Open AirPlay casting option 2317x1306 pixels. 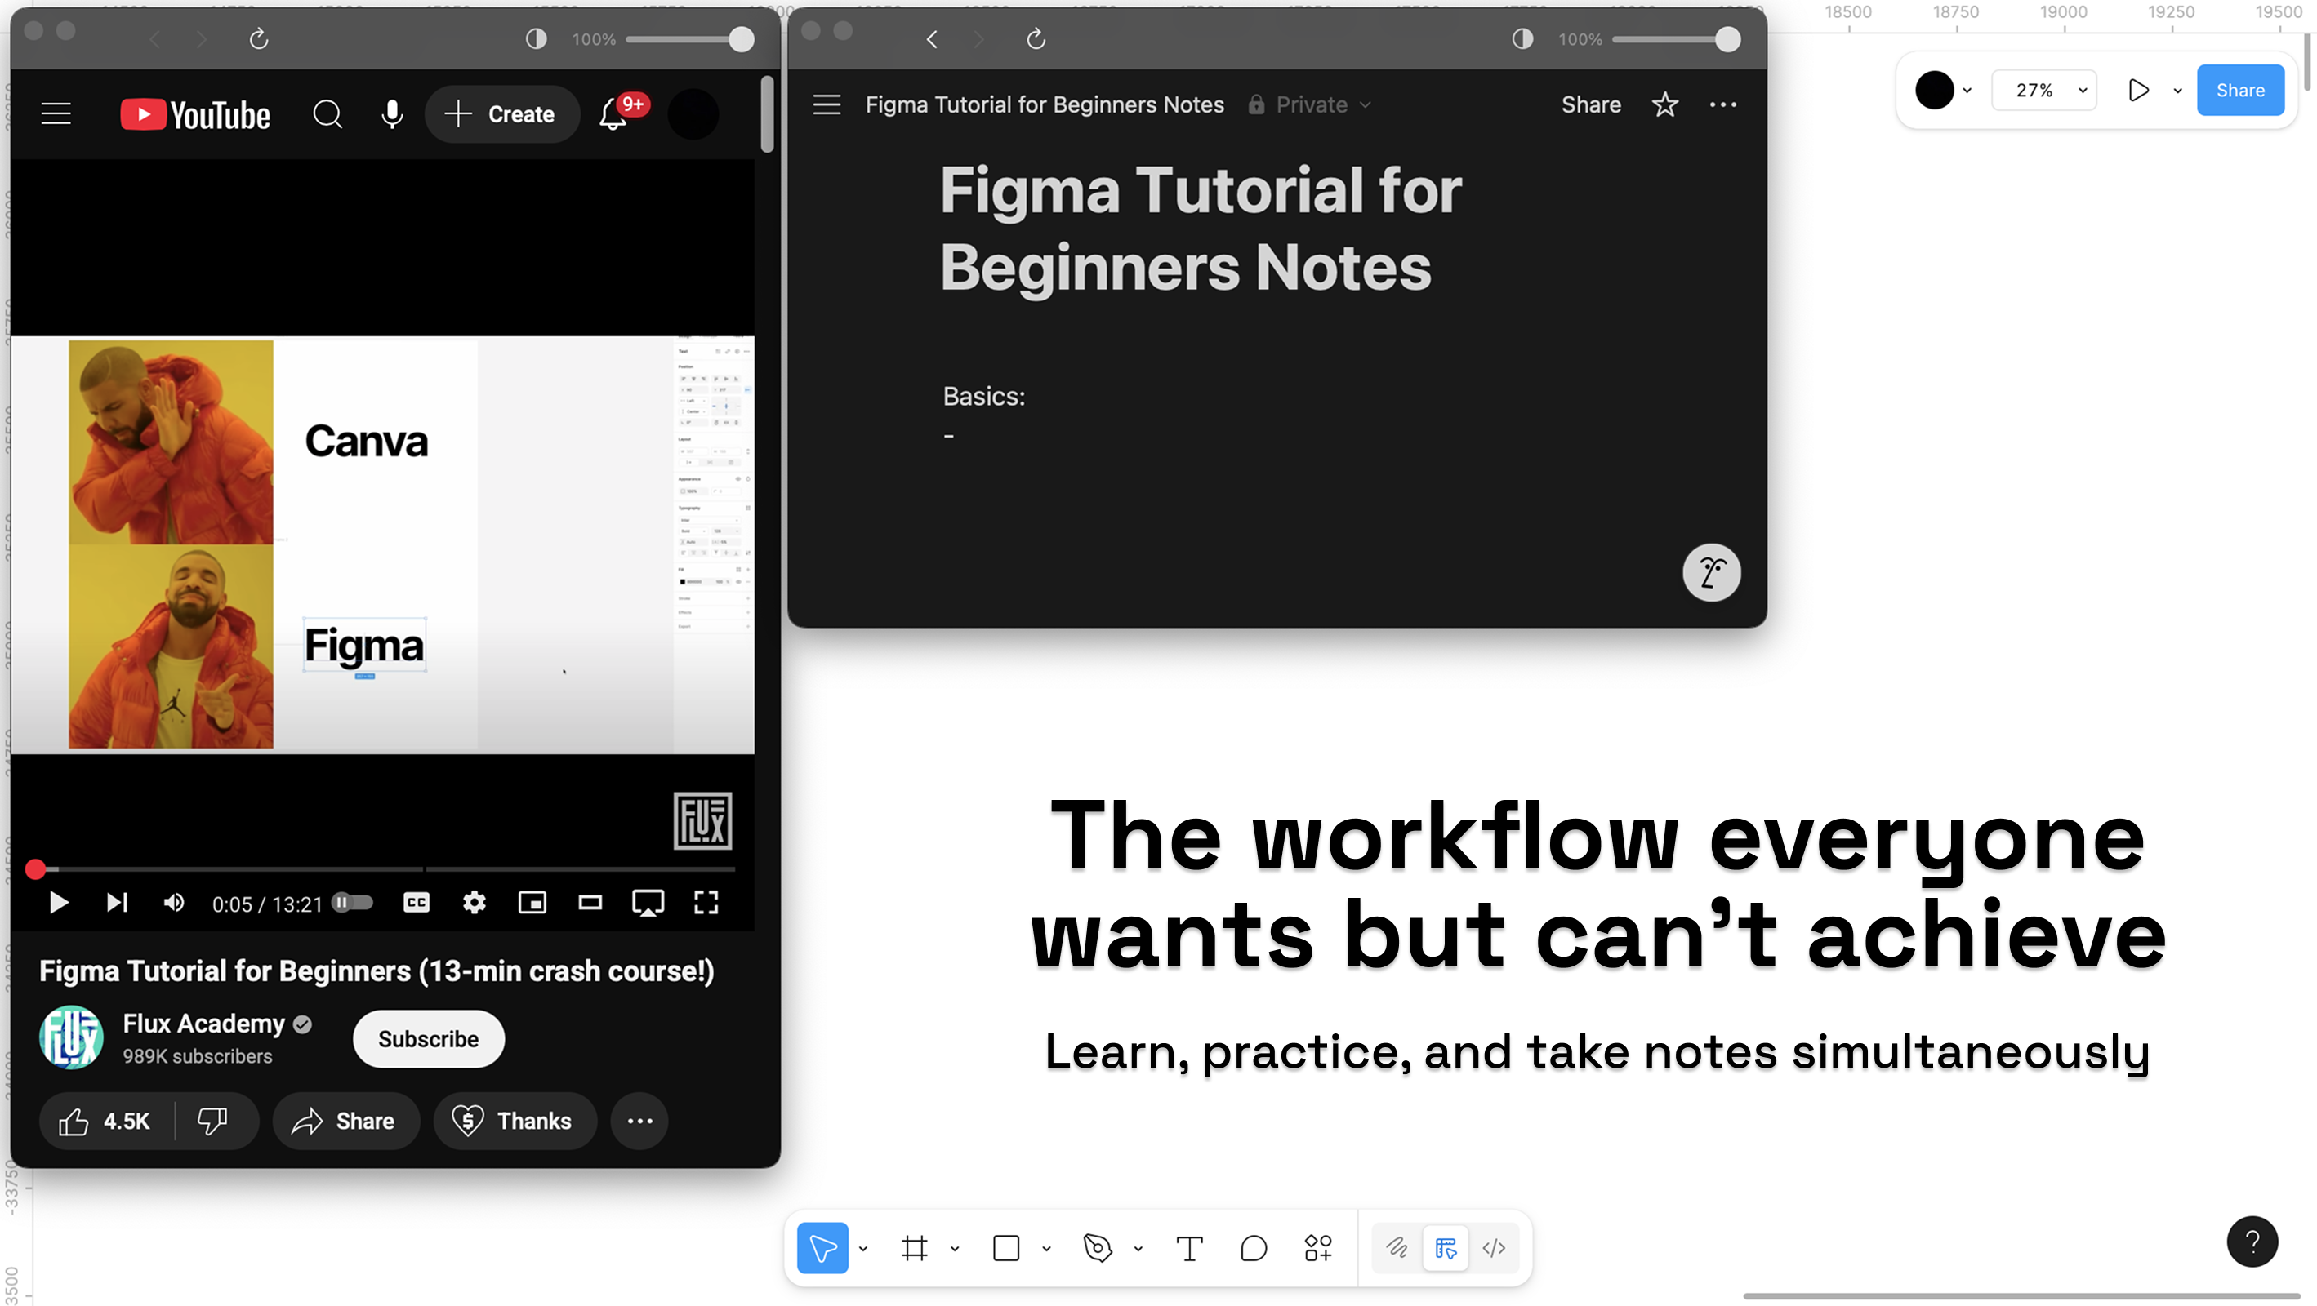tap(648, 903)
